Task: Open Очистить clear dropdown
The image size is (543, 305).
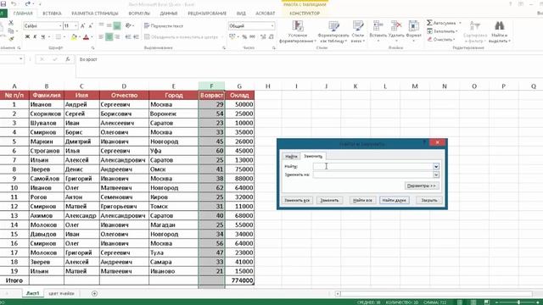Action: click(441, 40)
